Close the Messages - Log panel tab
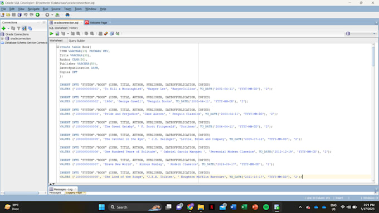Viewport: 379px width, 213px height. pyautogui.click(x=75, y=189)
